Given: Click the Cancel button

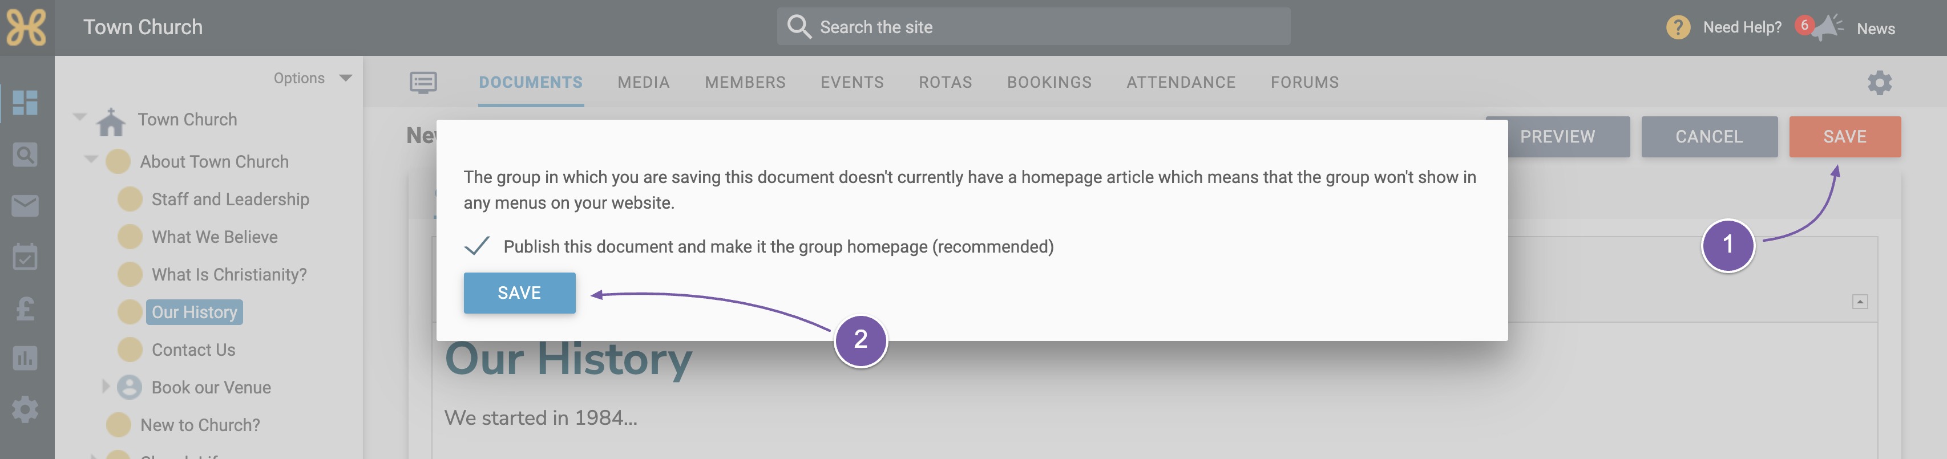Looking at the screenshot, I should tap(1709, 137).
